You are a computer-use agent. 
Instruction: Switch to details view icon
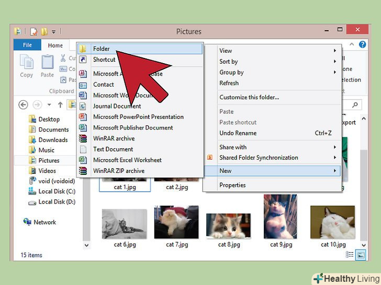coord(350,255)
